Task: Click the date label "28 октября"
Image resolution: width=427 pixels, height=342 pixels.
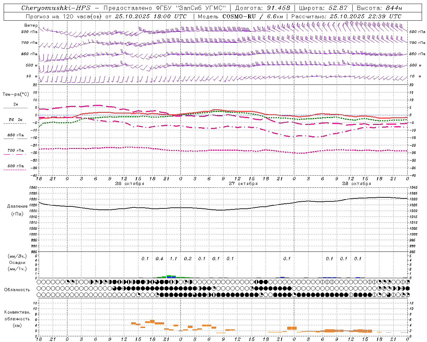Action: 356,184
